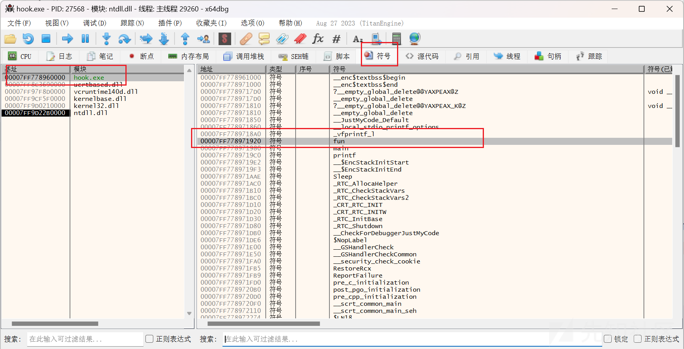Open the 帮助(H) menu

point(290,23)
